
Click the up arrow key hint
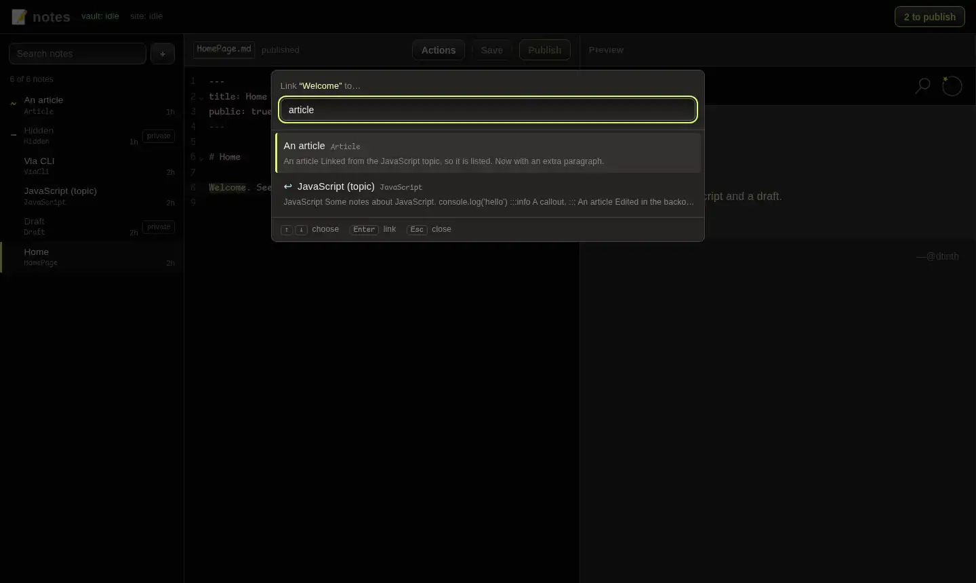pyautogui.click(x=287, y=230)
